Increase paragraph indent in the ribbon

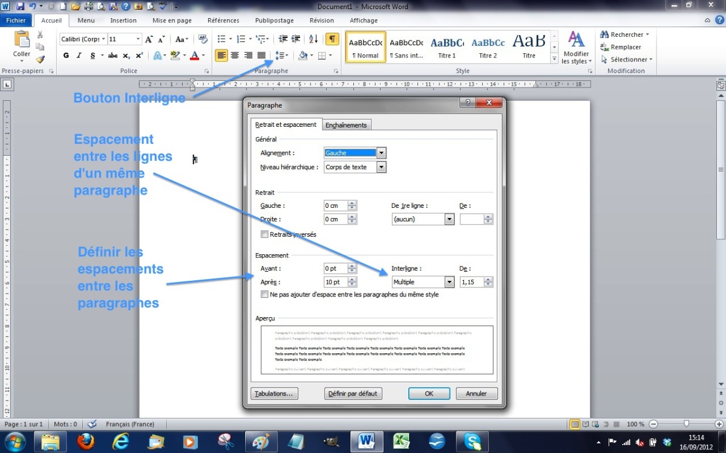(296, 39)
